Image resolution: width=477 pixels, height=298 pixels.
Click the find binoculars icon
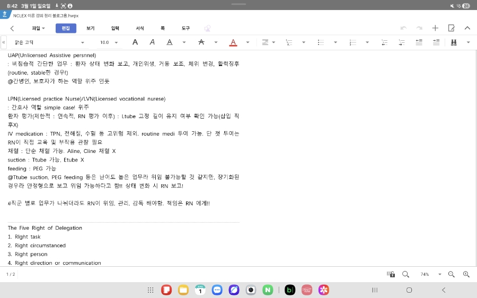[x=453, y=42]
